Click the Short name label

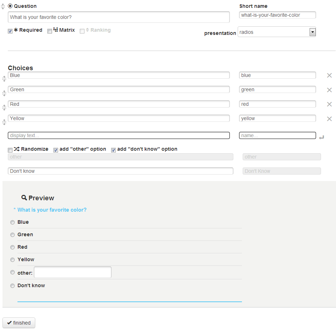[x=253, y=6]
